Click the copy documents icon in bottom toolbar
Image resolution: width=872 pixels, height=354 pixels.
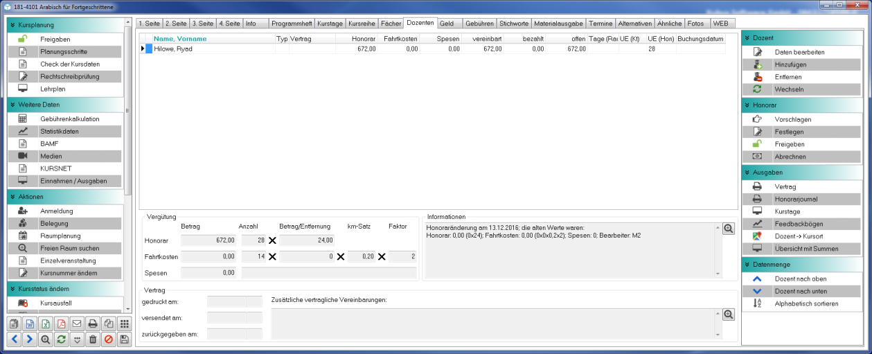click(109, 324)
